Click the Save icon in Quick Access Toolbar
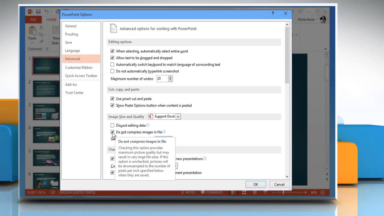 coord(38,11)
